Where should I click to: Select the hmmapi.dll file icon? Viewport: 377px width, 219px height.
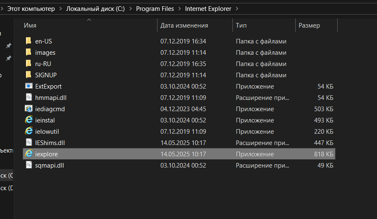click(x=29, y=97)
